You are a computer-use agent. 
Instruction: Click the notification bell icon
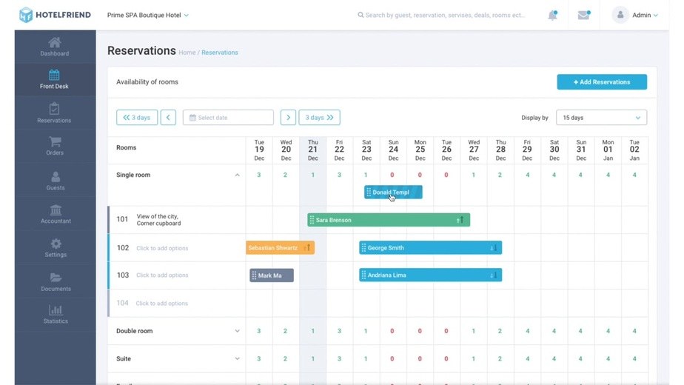point(553,16)
